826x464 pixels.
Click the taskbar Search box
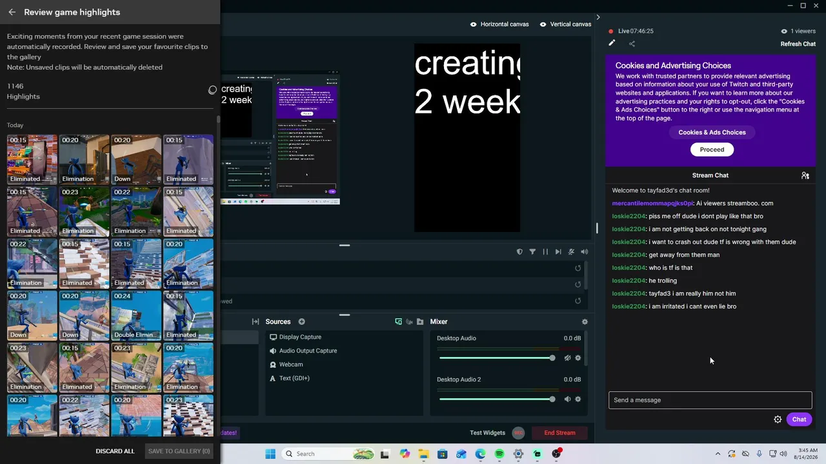327,454
